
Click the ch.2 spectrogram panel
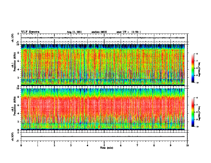(103, 109)
